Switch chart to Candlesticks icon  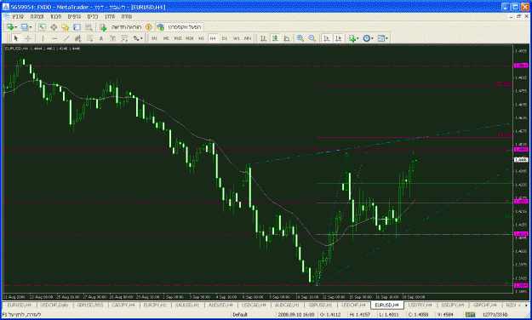tap(275, 38)
